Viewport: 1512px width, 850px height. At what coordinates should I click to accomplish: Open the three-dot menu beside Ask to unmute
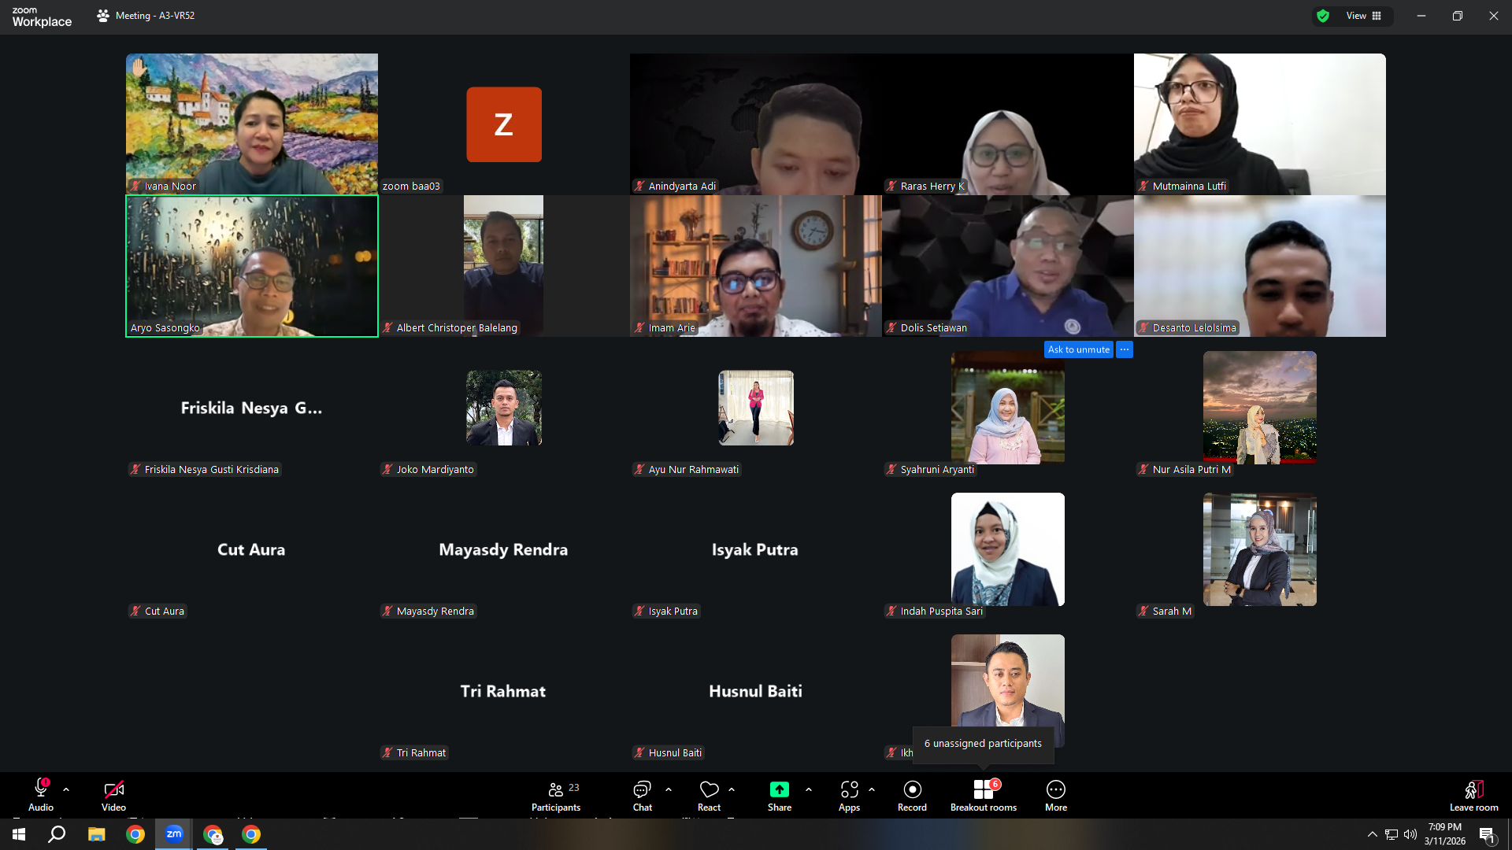pyautogui.click(x=1125, y=349)
